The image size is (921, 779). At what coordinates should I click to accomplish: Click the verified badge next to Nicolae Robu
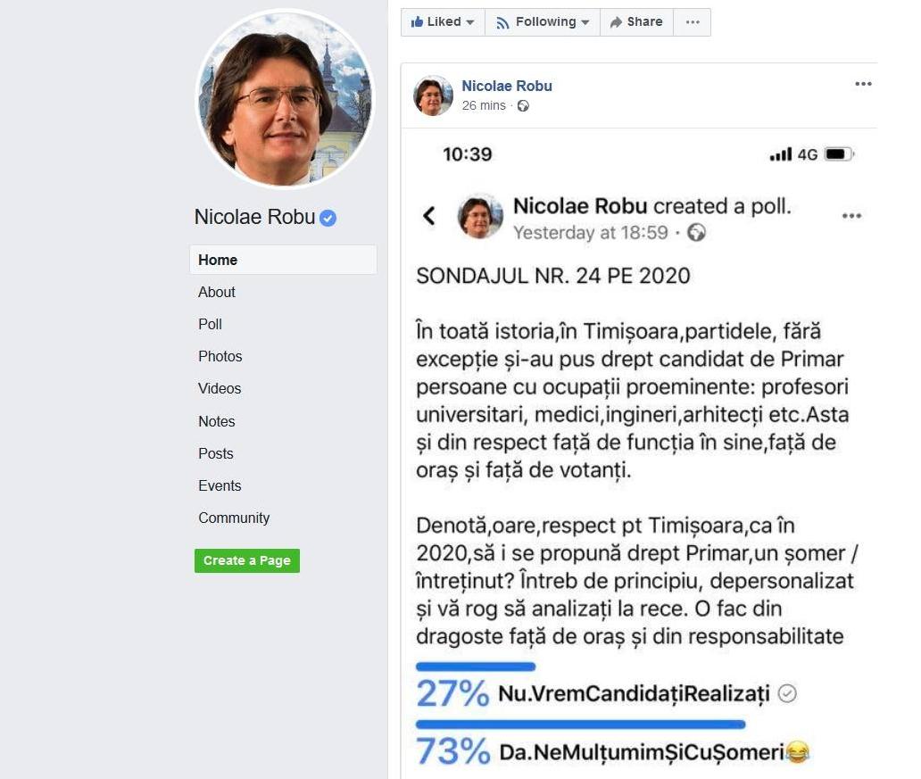328,218
